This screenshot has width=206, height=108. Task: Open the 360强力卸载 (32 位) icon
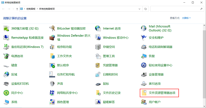click(6, 28)
